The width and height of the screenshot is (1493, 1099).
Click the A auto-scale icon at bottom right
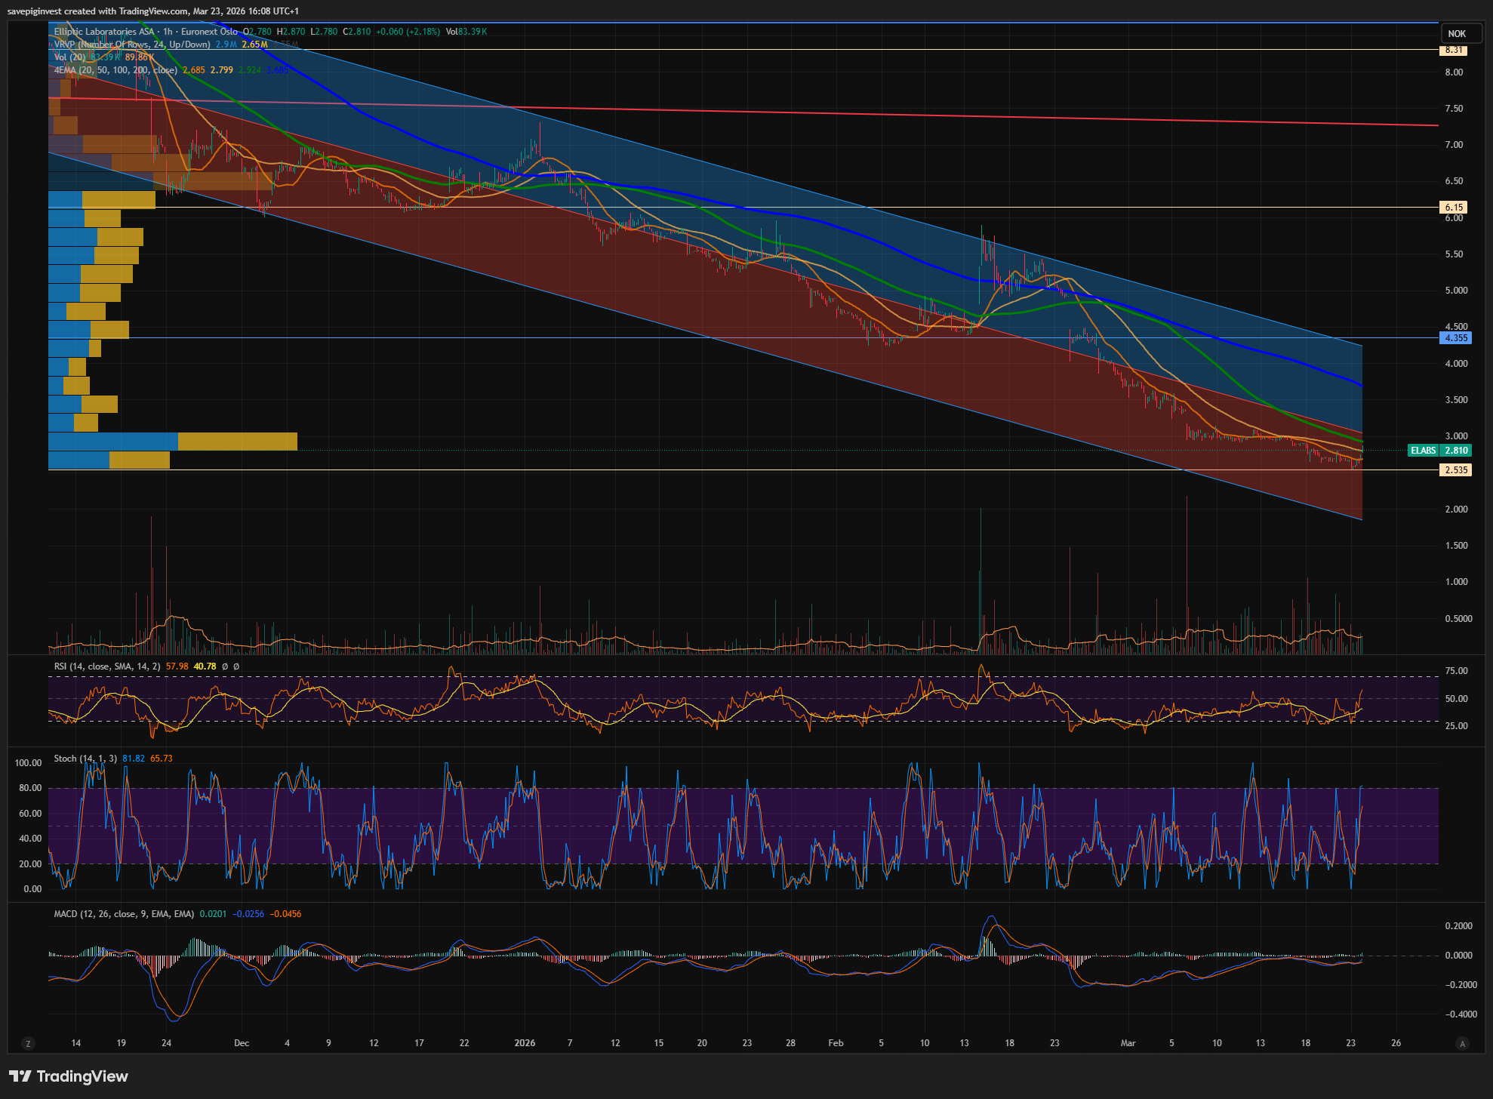click(1462, 1044)
